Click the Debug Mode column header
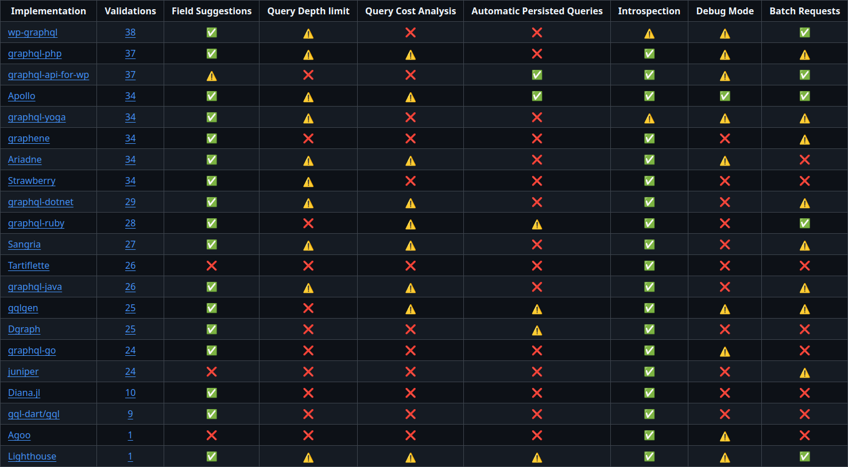The height and width of the screenshot is (467, 848). [725, 11]
